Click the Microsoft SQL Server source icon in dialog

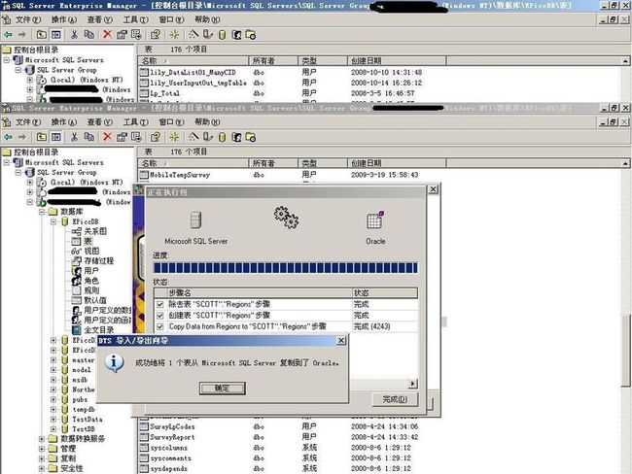(x=195, y=220)
